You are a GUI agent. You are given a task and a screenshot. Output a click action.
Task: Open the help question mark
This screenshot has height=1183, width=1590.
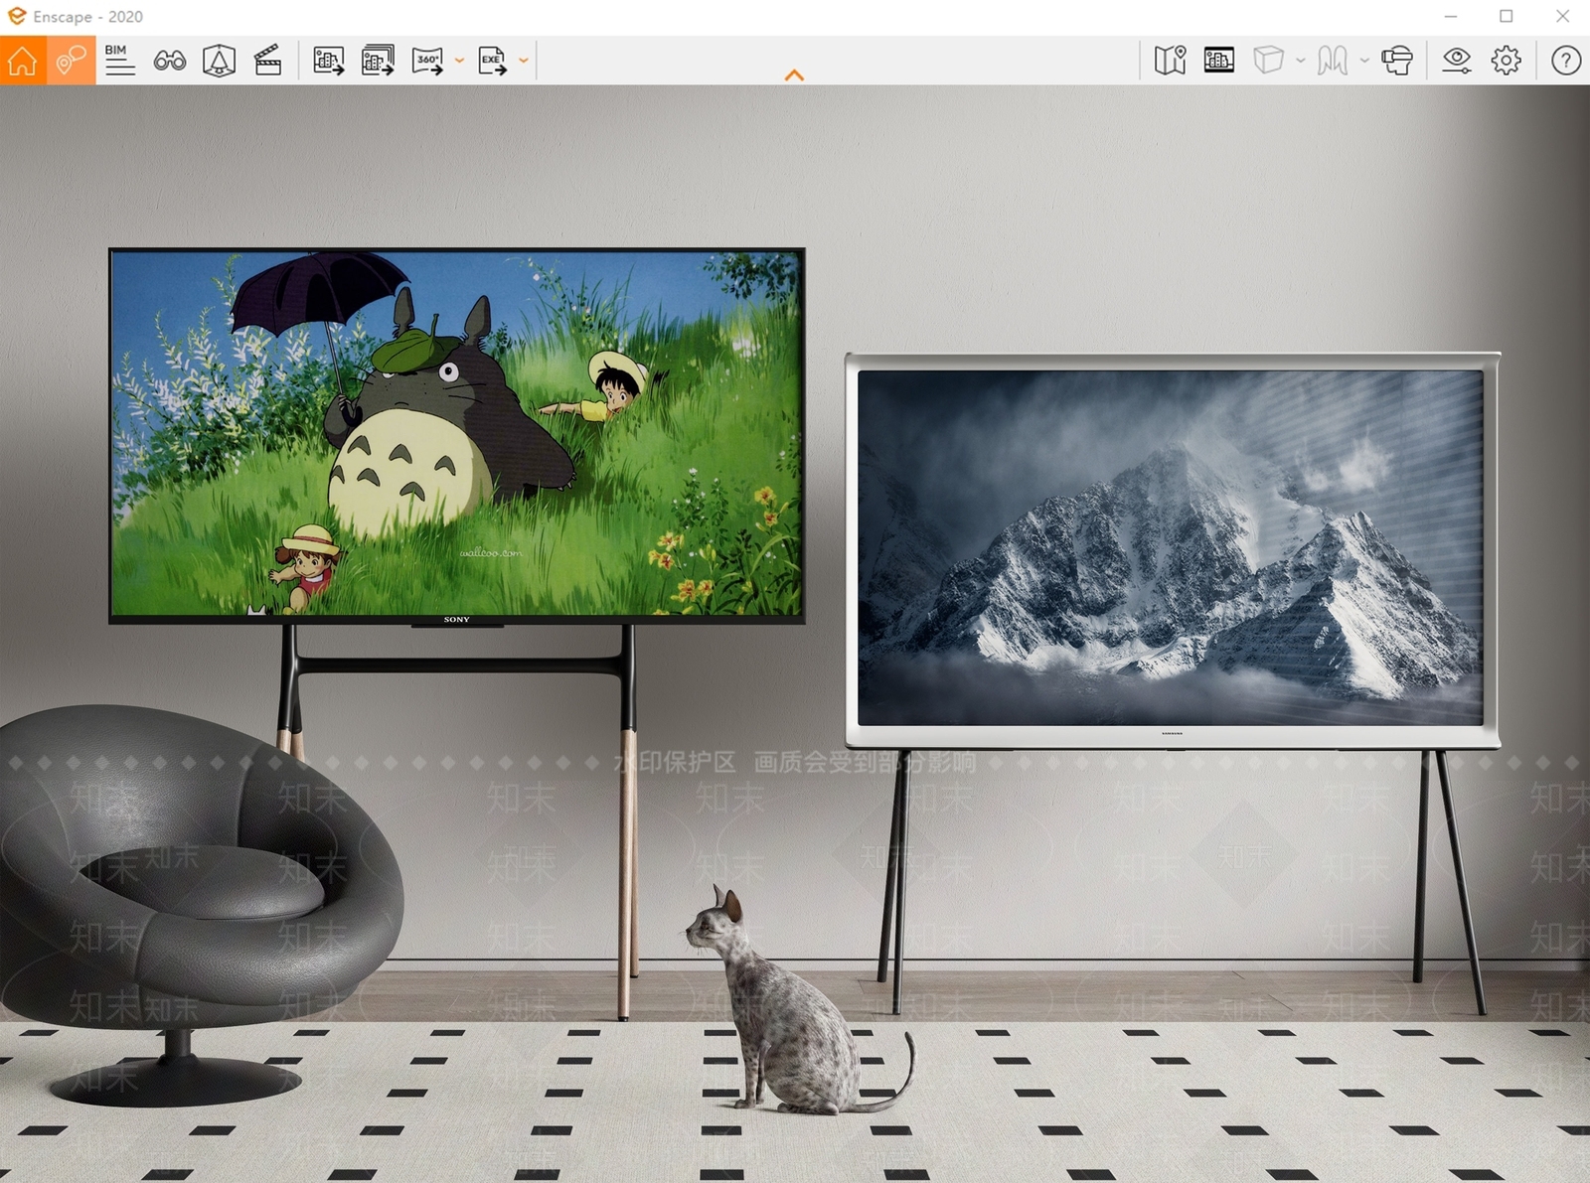(1566, 61)
